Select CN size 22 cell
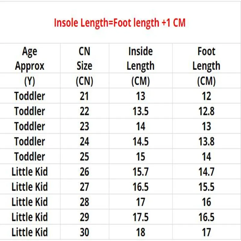 (x=84, y=111)
